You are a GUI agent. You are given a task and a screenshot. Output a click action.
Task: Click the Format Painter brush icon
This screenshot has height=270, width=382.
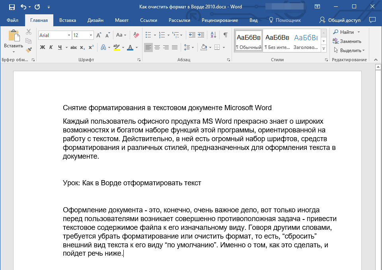[29, 50]
